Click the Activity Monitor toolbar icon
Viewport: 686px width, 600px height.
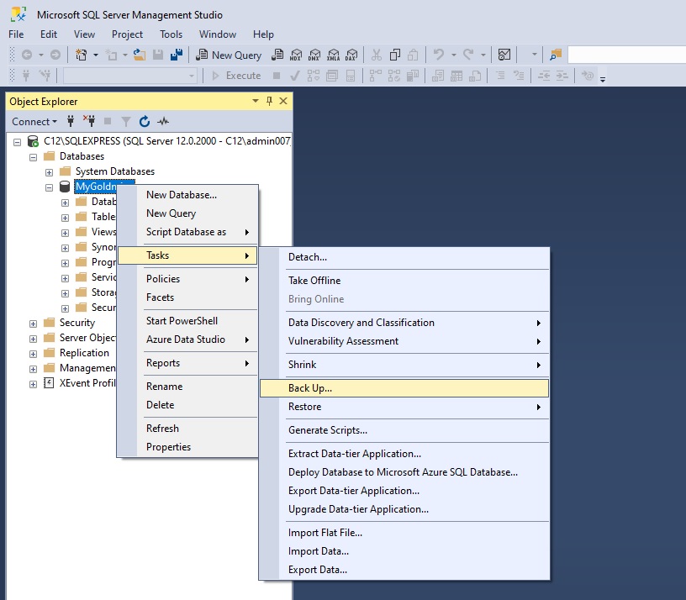[504, 55]
